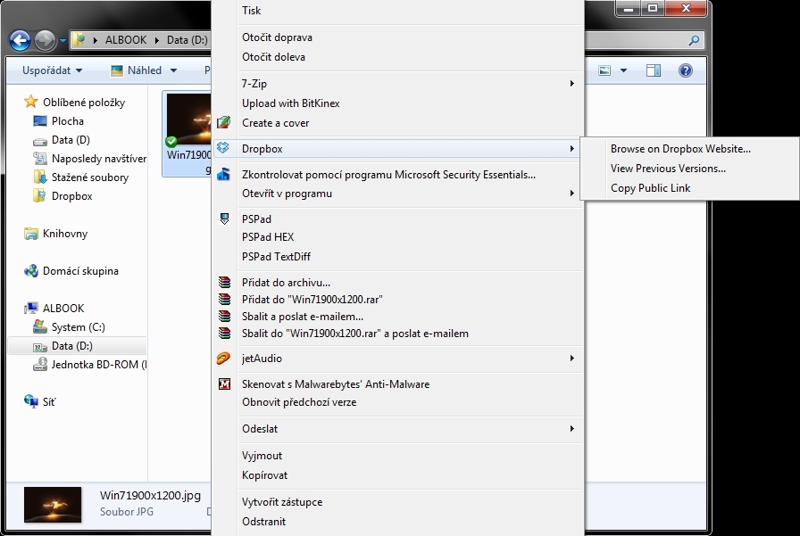Choose Sbalit a poslat e-mailem...

(397, 317)
